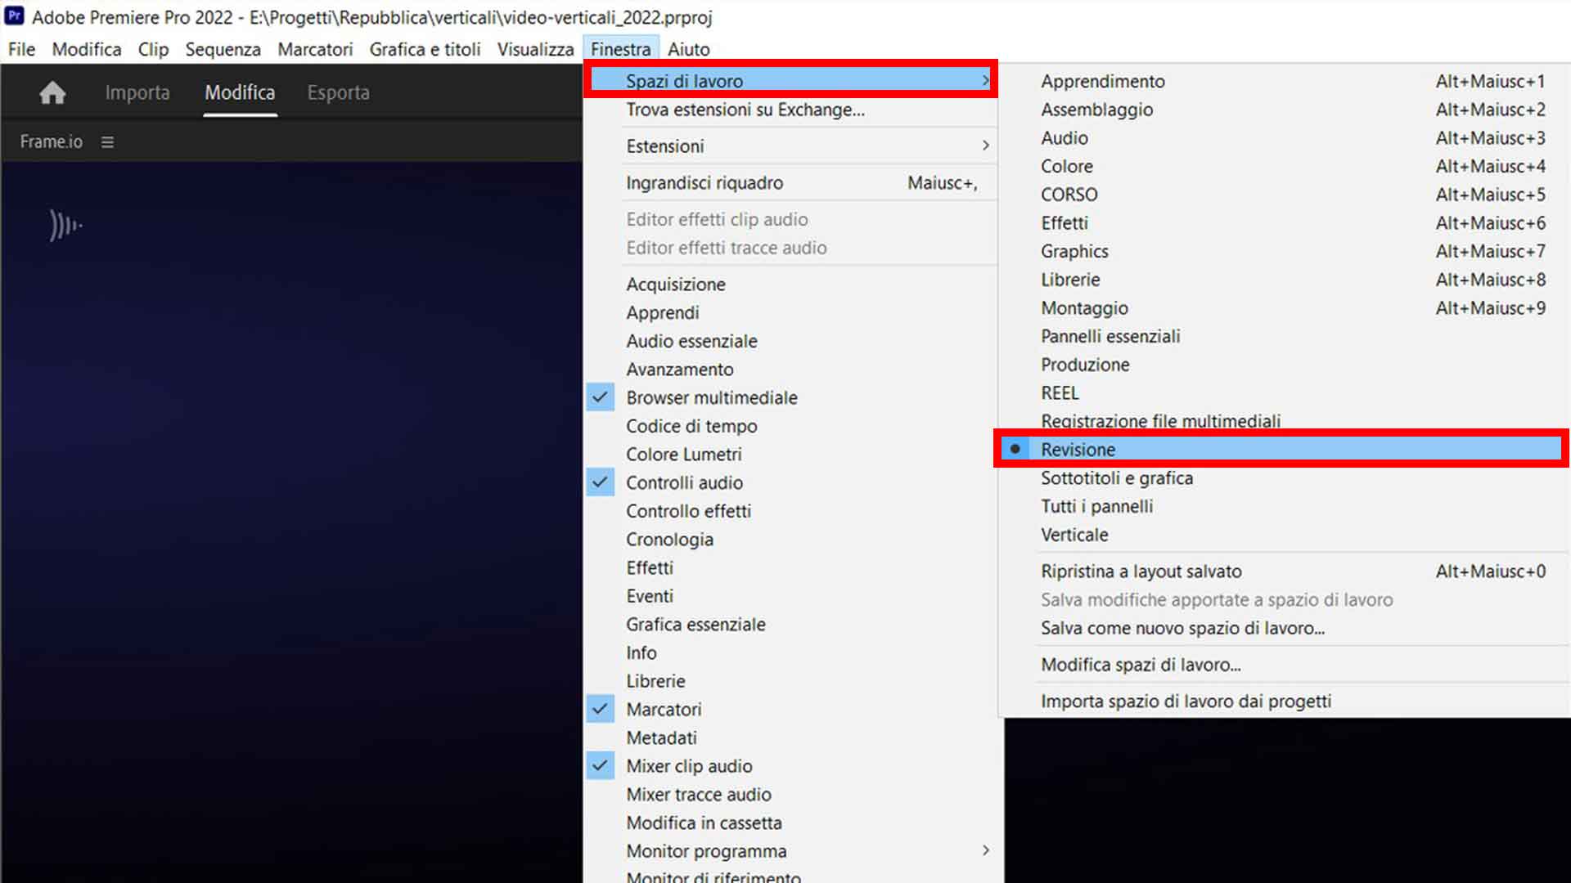Switch to the Esporta tab
Screen dimensions: 1571x883
click(x=338, y=92)
